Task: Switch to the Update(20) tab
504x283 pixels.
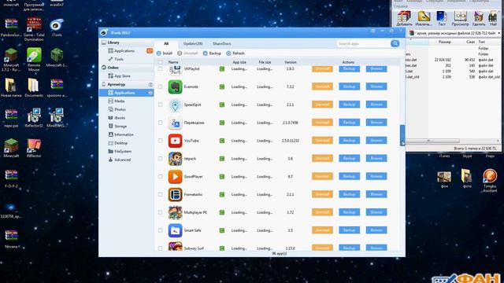Action: pyautogui.click(x=193, y=44)
